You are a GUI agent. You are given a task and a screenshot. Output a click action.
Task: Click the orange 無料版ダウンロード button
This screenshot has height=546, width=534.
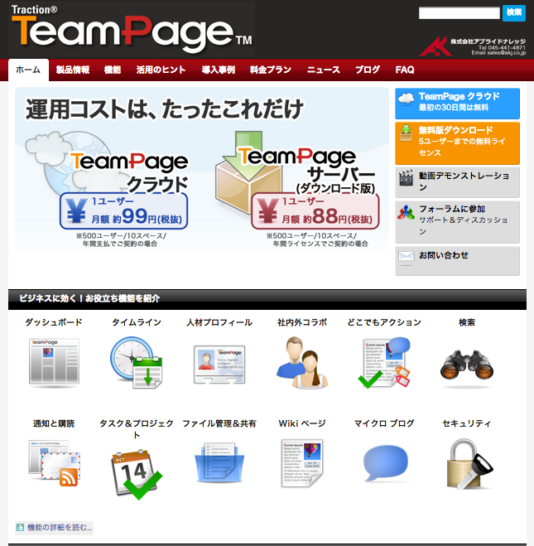pos(457,142)
